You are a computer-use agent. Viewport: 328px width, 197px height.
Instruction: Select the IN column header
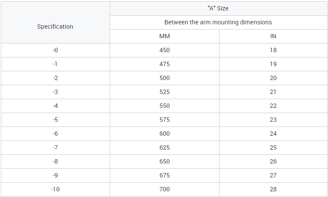click(x=273, y=36)
